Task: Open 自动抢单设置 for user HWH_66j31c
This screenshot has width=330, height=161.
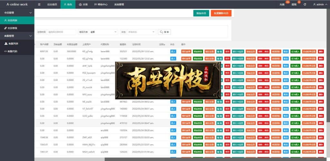Action: pyautogui.click(x=309, y=145)
